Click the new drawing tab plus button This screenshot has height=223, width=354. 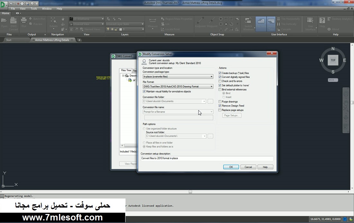point(79,40)
